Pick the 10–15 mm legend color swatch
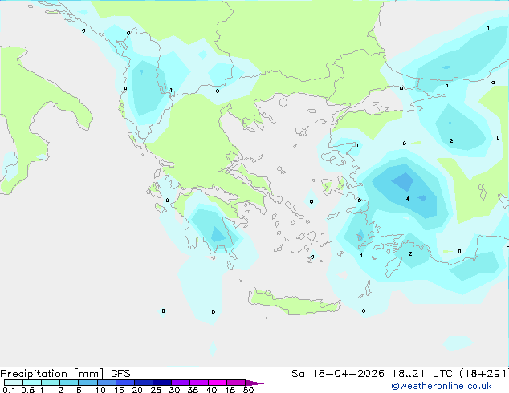This screenshot has width=509, height=393. 106,383
